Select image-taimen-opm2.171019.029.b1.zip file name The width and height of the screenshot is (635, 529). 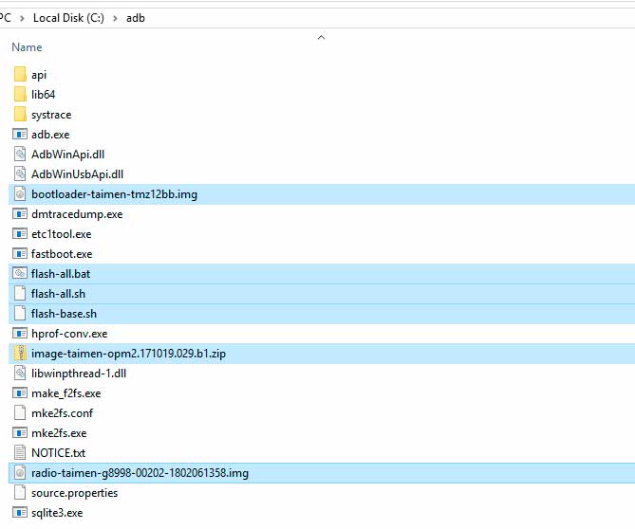128,354
